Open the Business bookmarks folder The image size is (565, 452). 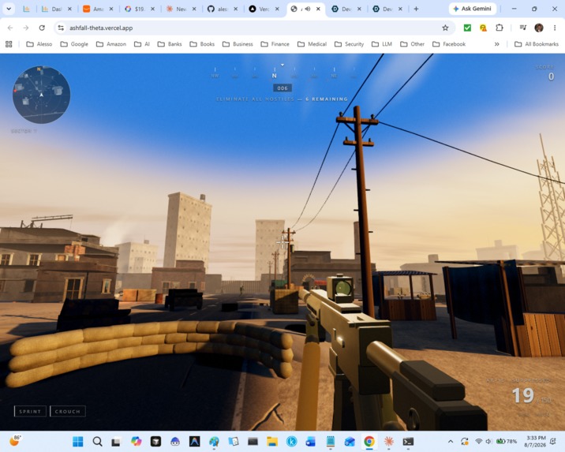(x=238, y=44)
